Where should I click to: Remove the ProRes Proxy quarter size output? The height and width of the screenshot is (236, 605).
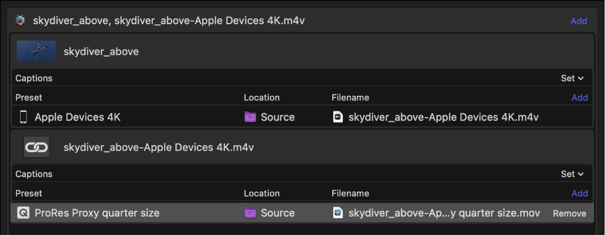click(x=569, y=213)
